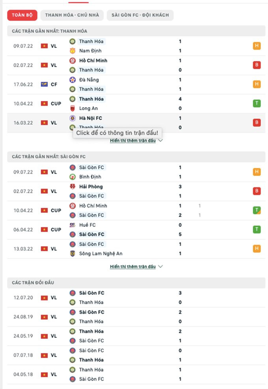The width and height of the screenshot is (268, 389).
Task: Click the orange H badge for Nam Định match
Action: tap(257, 46)
